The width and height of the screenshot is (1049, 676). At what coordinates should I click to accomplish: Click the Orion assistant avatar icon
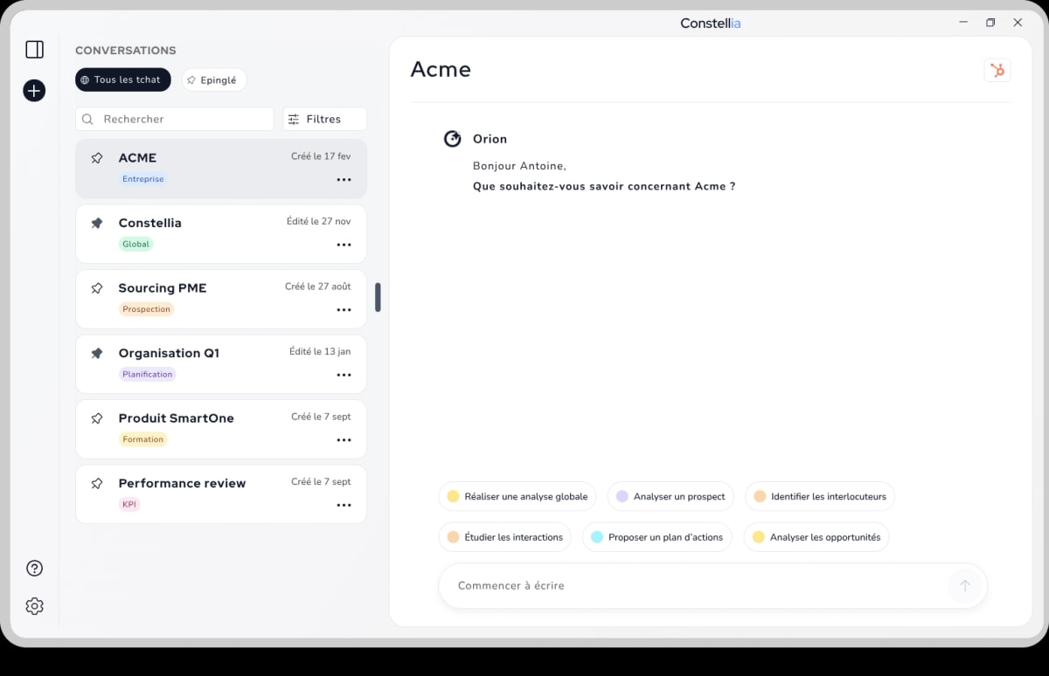(x=452, y=139)
